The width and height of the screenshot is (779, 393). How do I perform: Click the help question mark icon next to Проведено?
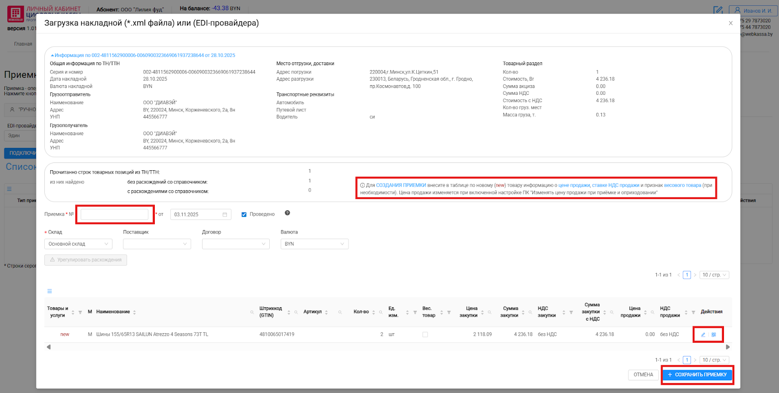287,213
